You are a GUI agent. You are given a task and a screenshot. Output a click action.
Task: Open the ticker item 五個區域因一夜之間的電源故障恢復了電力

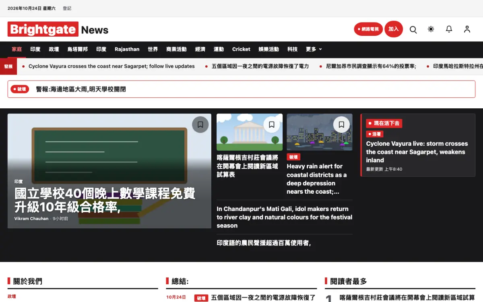pos(260,66)
